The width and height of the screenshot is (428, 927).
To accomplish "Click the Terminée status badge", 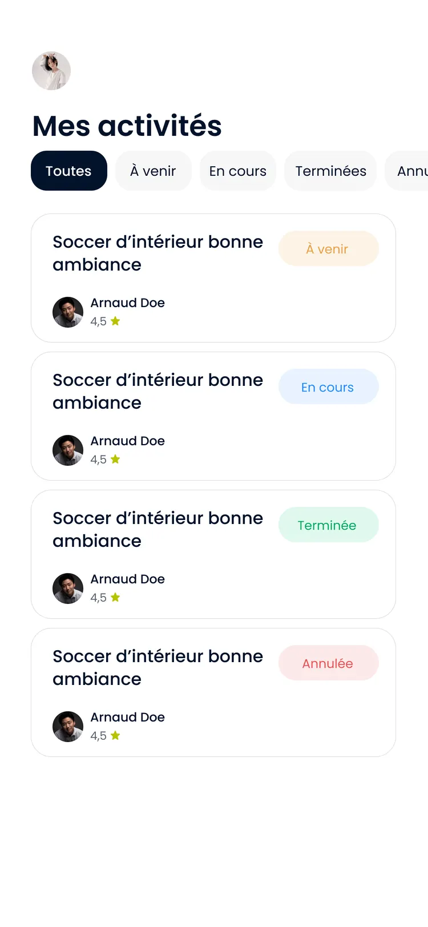I will coord(328,525).
